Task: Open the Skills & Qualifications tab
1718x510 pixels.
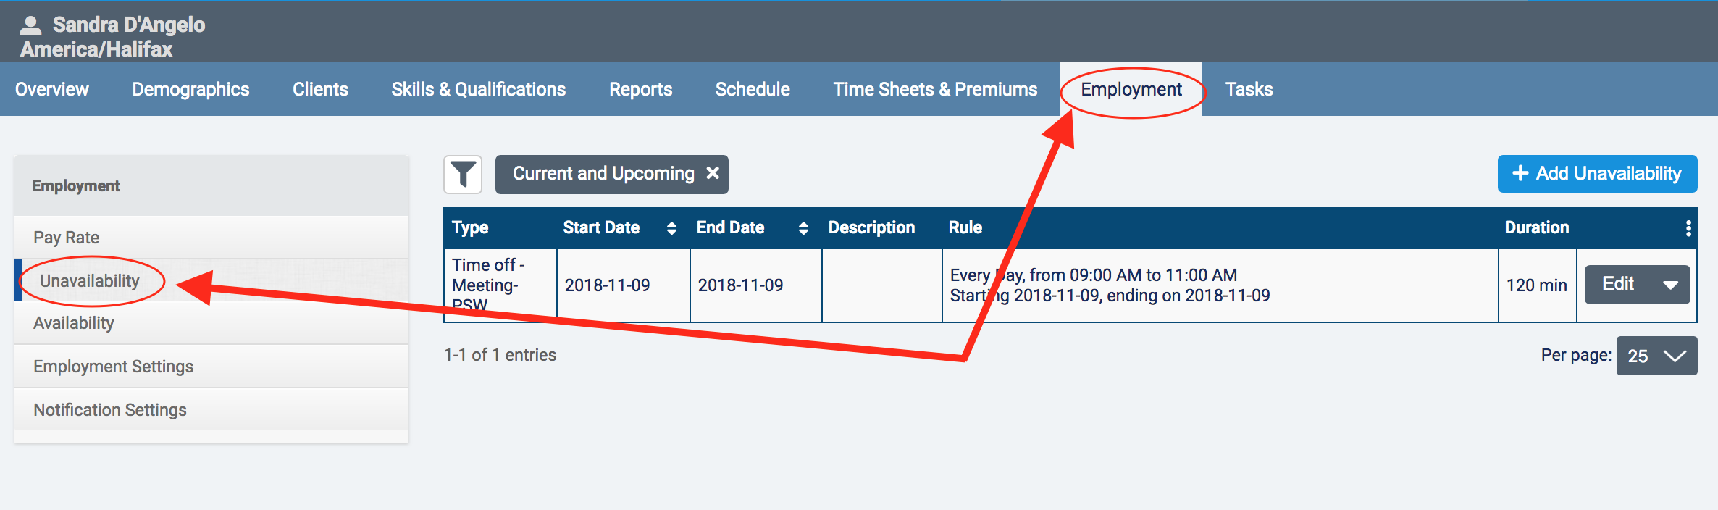Action: (478, 89)
